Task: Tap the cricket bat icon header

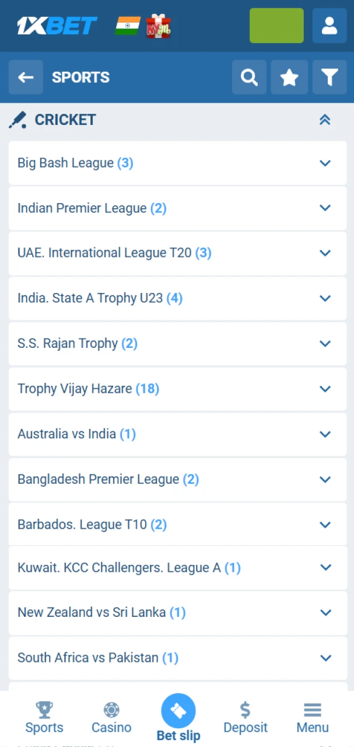Action: click(x=17, y=119)
